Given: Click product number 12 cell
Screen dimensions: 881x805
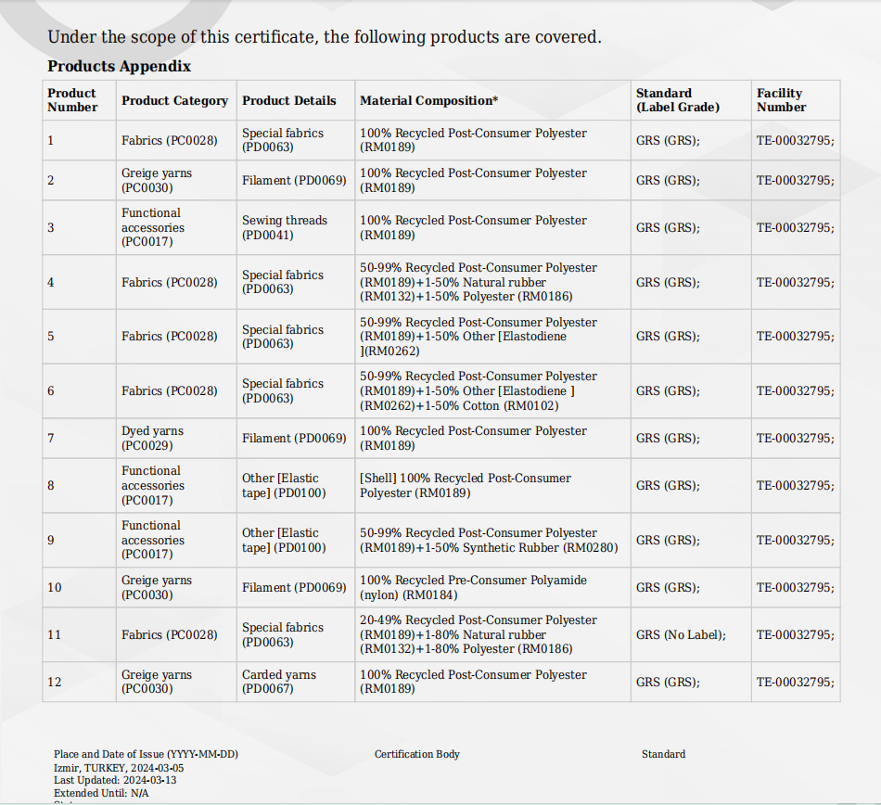Looking at the screenshot, I should coord(55,682).
